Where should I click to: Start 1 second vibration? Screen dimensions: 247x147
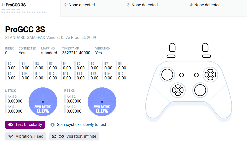(26, 136)
